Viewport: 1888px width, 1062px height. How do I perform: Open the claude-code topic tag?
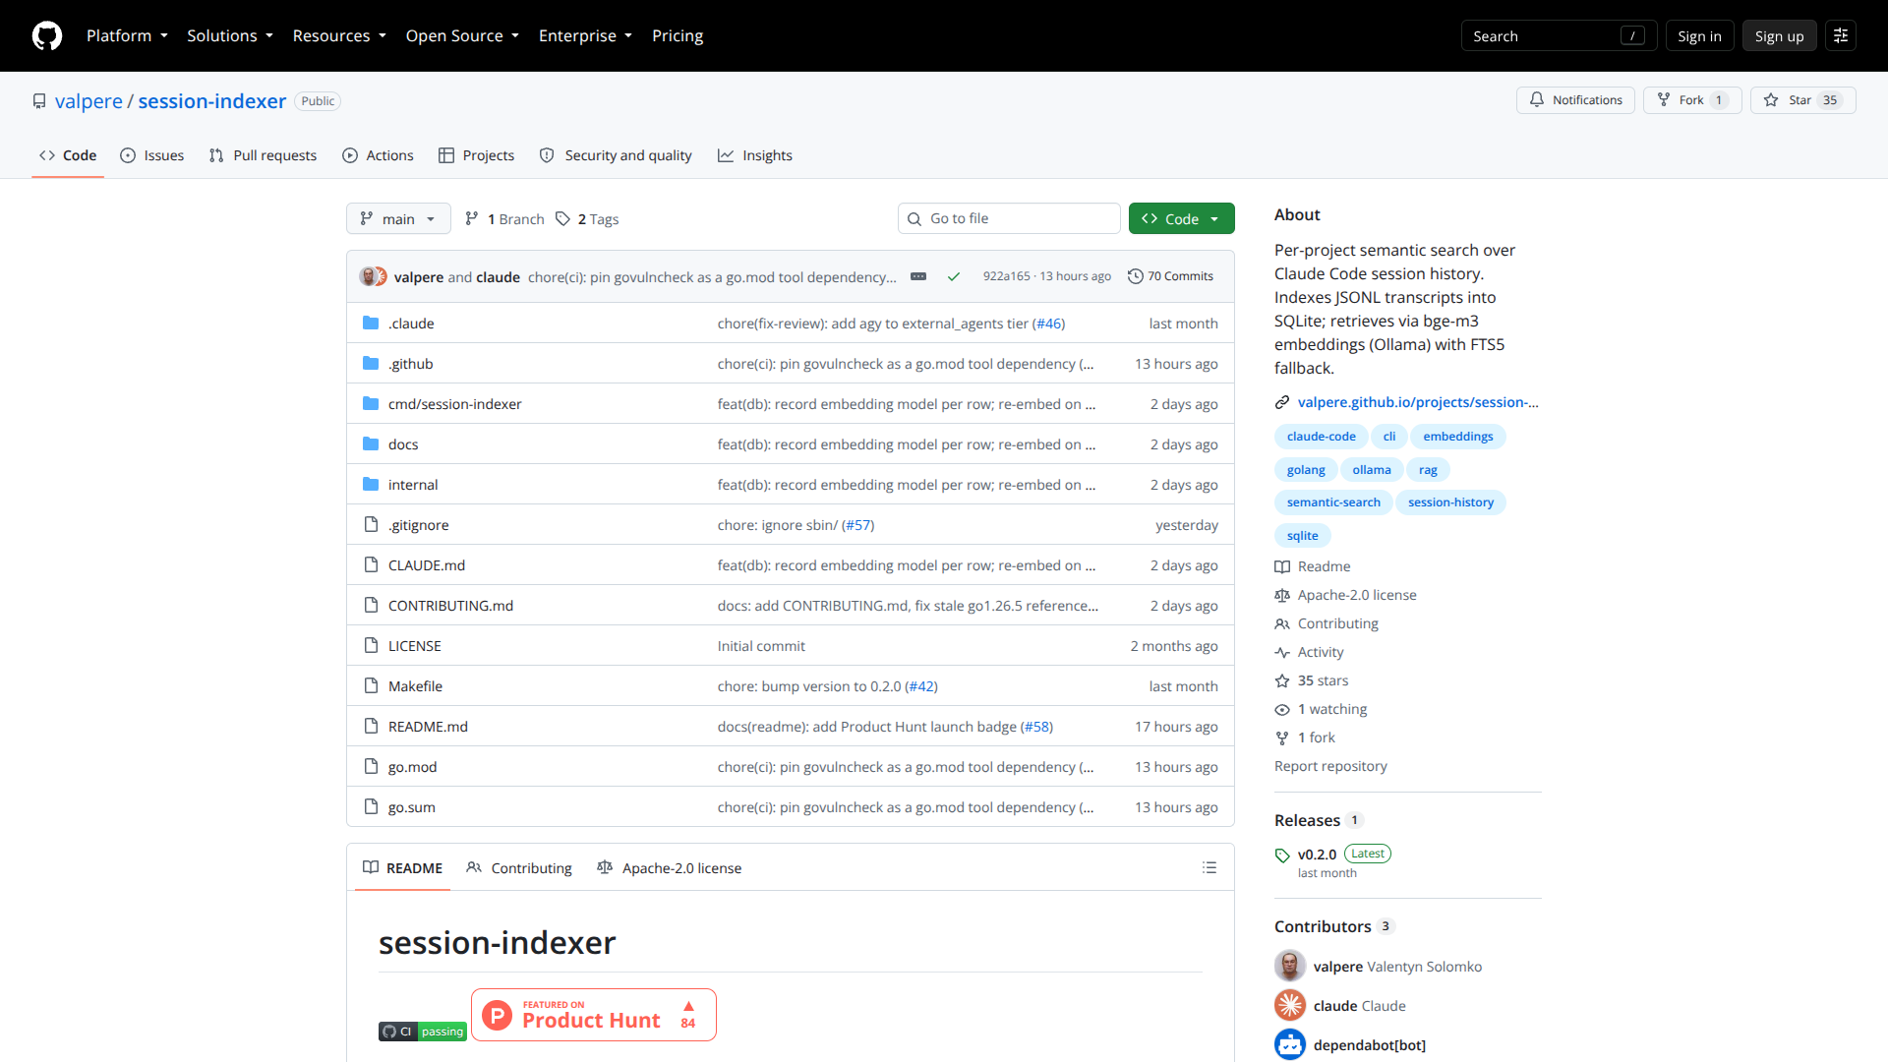pyautogui.click(x=1321, y=437)
